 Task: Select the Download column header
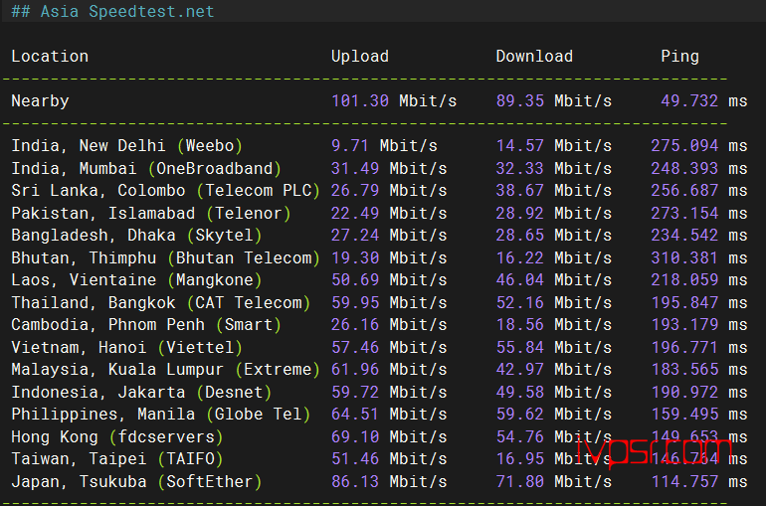click(x=534, y=56)
